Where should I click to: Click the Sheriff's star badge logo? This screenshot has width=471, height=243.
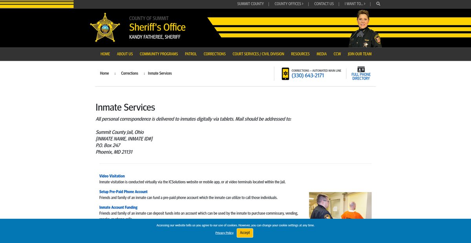[105, 28]
